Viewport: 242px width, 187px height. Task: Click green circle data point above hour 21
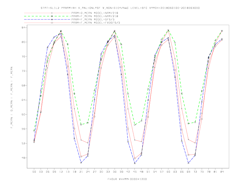point(81,124)
